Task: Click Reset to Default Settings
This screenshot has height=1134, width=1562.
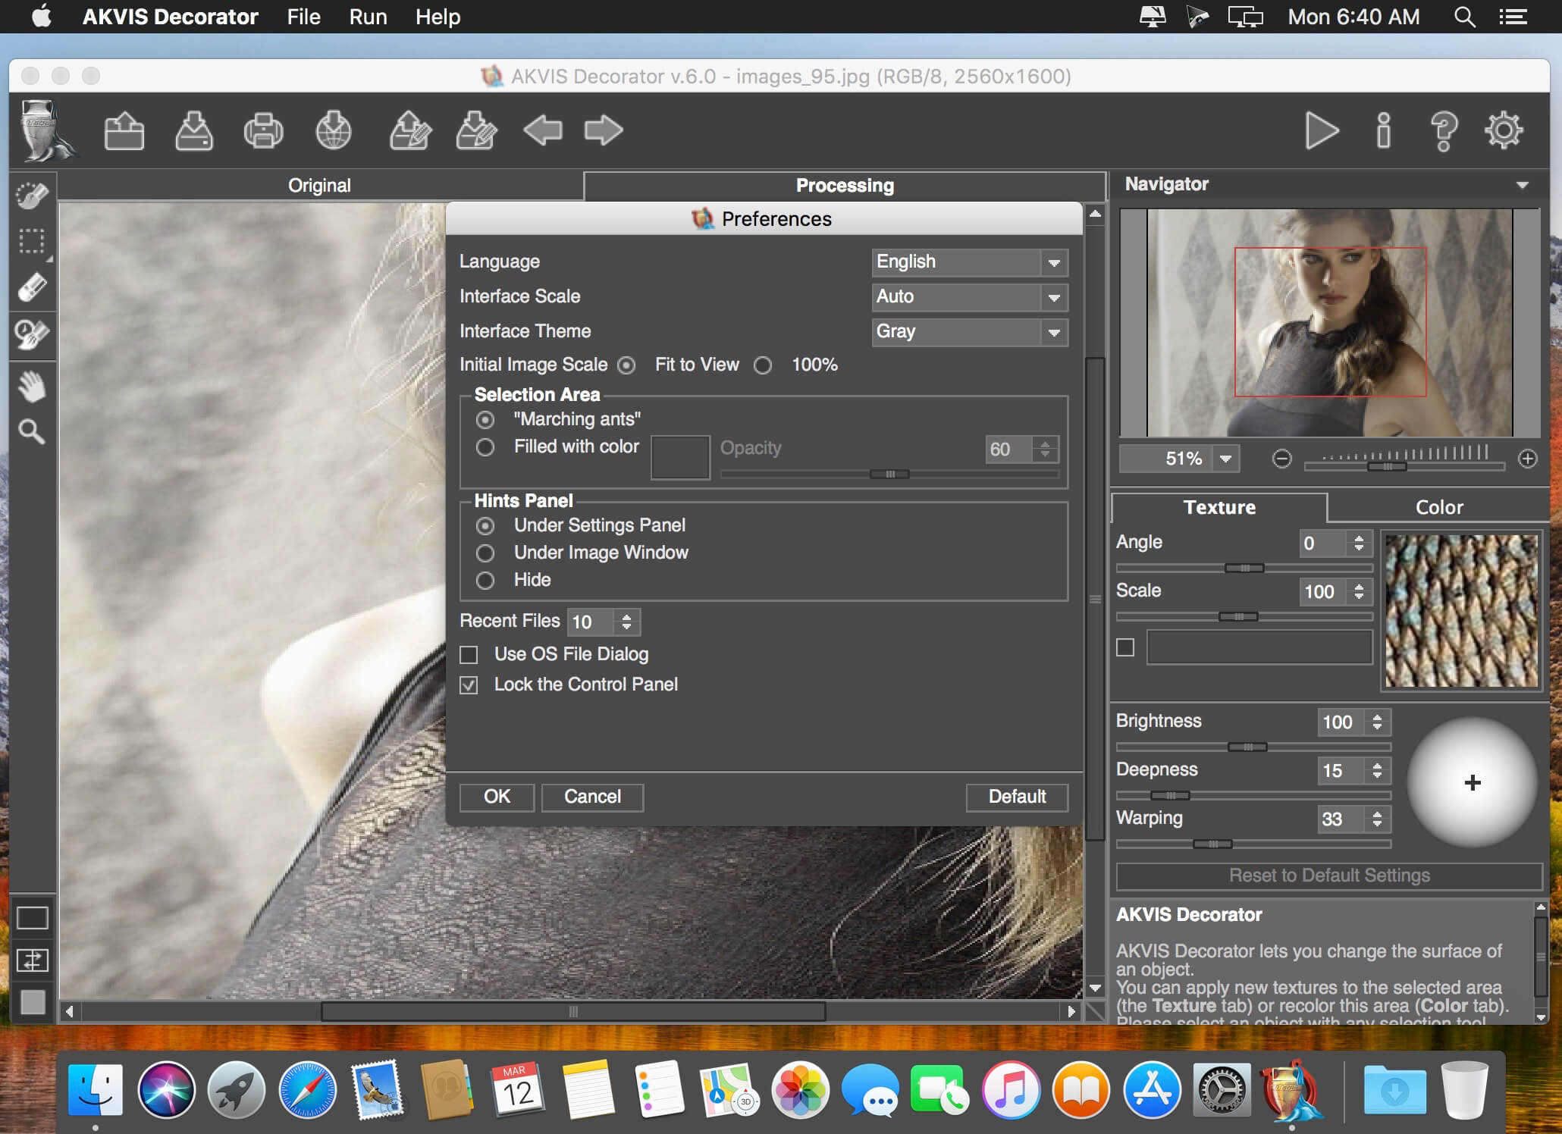Action: [1329, 876]
